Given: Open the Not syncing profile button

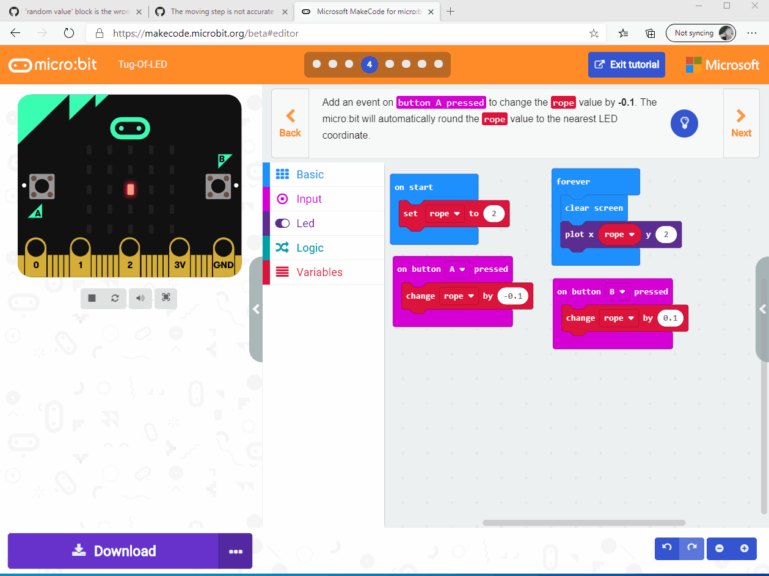Looking at the screenshot, I should 701,33.
